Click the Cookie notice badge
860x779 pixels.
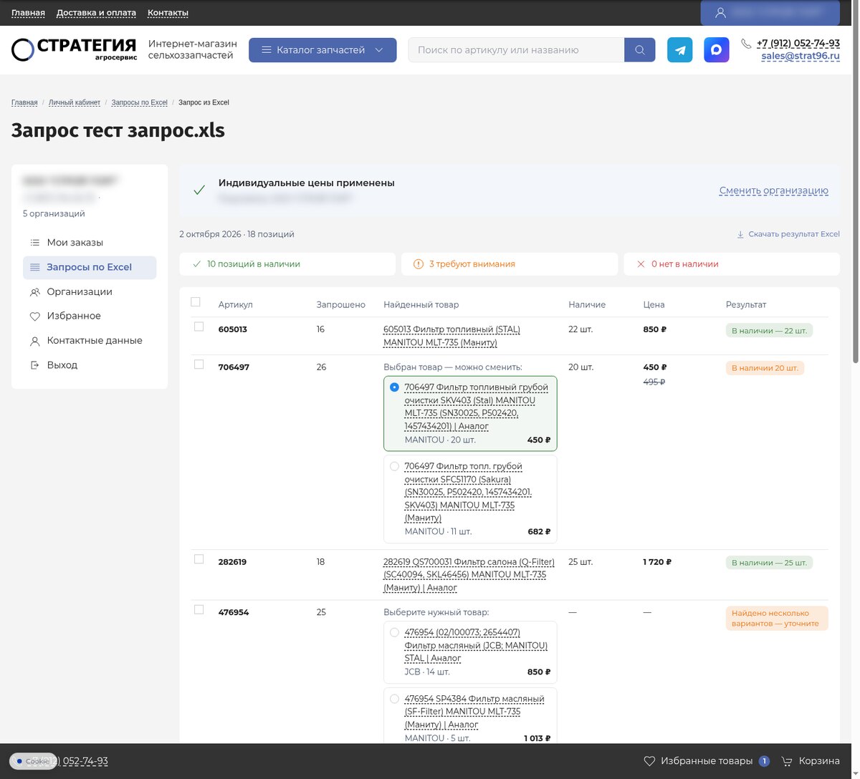pos(32,761)
